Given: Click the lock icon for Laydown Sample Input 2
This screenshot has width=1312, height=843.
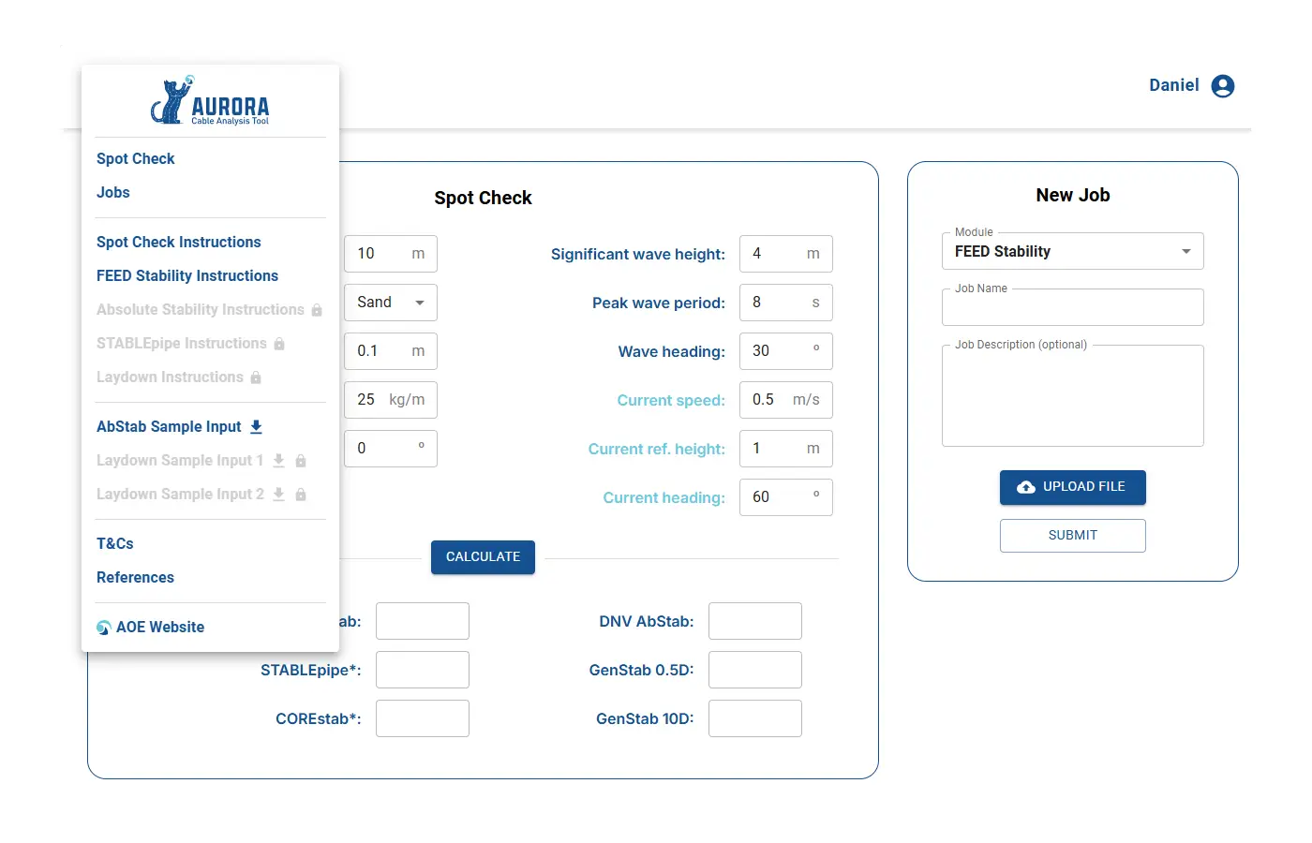Looking at the screenshot, I should (x=301, y=495).
